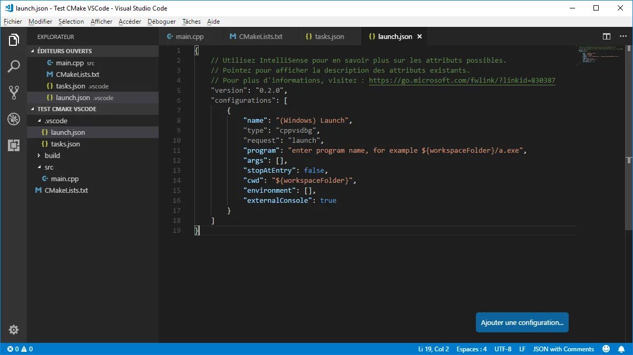This screenshot has width=633, height=355.
Task: Change the LF end-of-line setting
Action: click(x=522, y=349)
